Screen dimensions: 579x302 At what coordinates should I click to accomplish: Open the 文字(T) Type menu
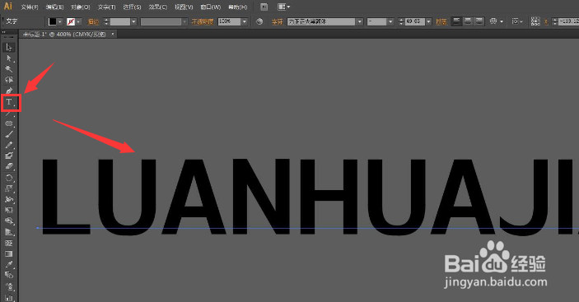106,7
